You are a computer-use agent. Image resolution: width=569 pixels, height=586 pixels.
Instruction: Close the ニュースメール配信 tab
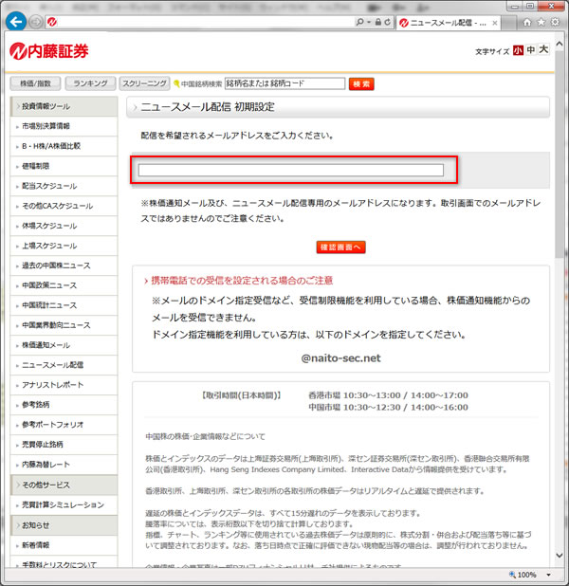point(495,23)
